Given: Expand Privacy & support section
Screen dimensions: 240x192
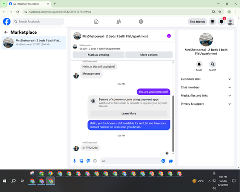Looking at the screenshot, I should click(x=206, y=104).
